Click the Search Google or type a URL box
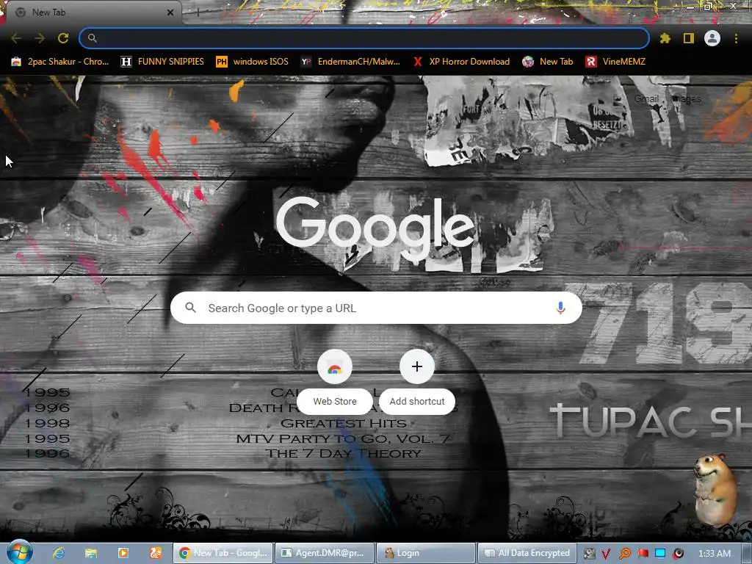752x564 pixels. point(376,308)
